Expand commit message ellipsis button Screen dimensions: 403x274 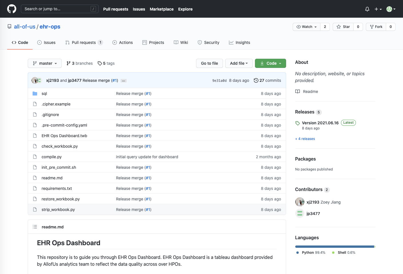pos(123,81)
